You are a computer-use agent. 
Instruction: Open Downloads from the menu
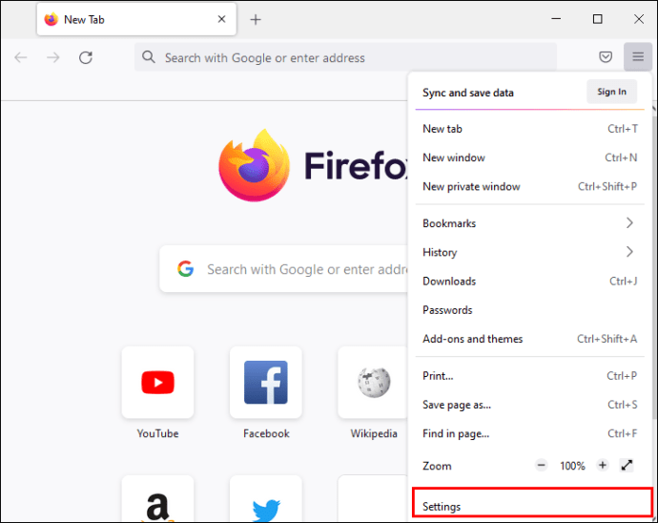(x=529, y=281)
